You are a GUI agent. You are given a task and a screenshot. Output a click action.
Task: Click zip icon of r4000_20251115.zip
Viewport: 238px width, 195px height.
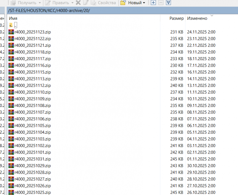pyautogui.click(x=11, y=72)
